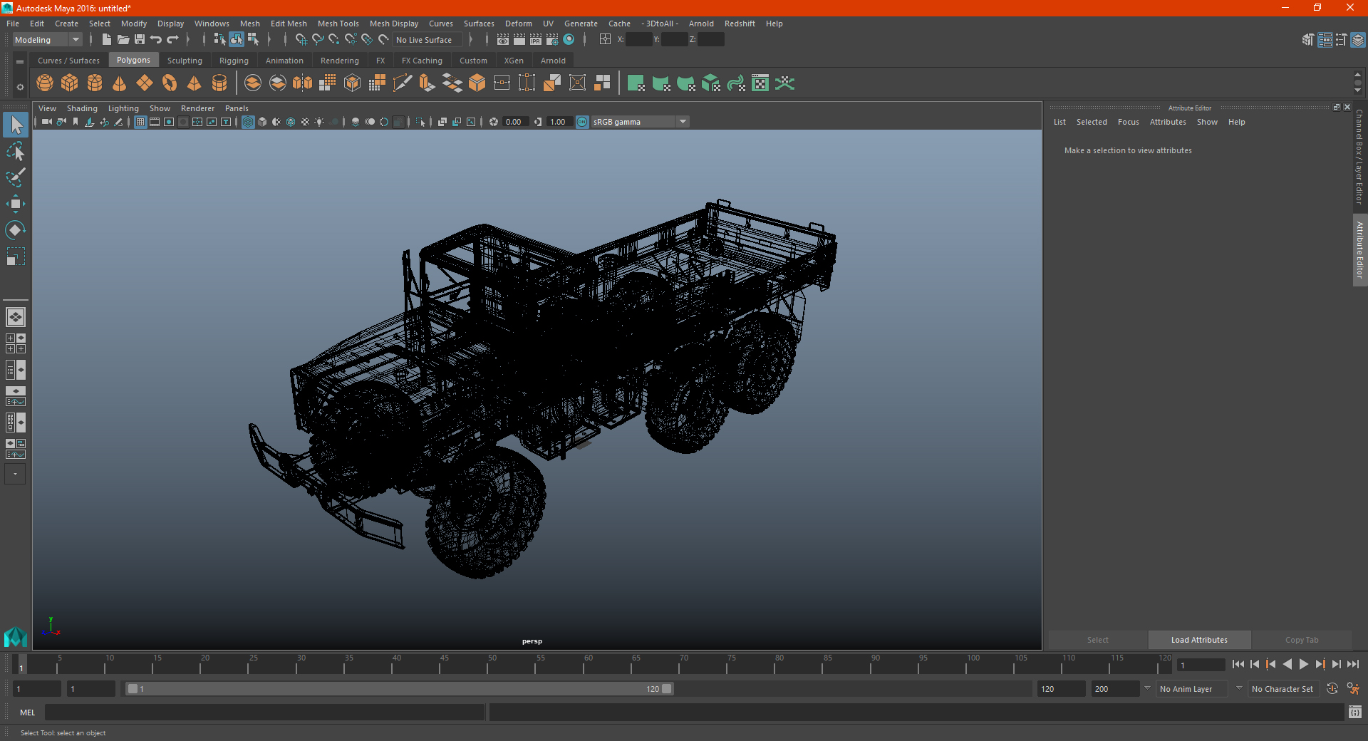
Task: Click the viewport exposure 0.00 field
Action: (x=517, y=122)
